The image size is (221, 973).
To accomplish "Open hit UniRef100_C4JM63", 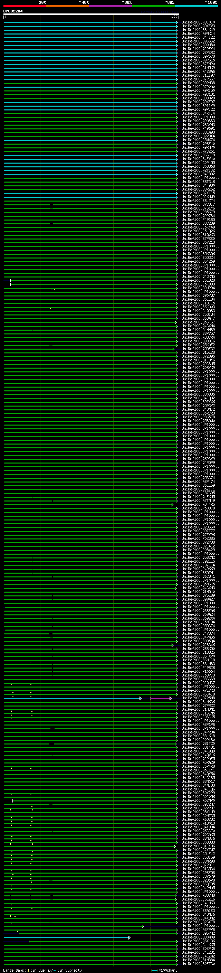I will click(x=198, y=903).
